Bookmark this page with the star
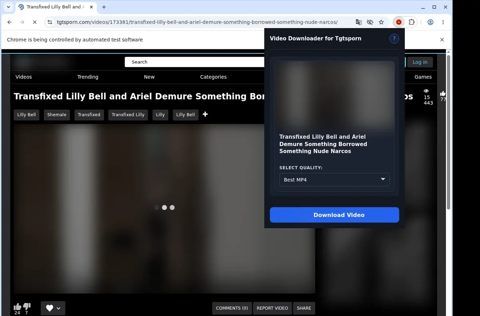The height and width of the screenshot is (316, 480). (x=381, y=22)
